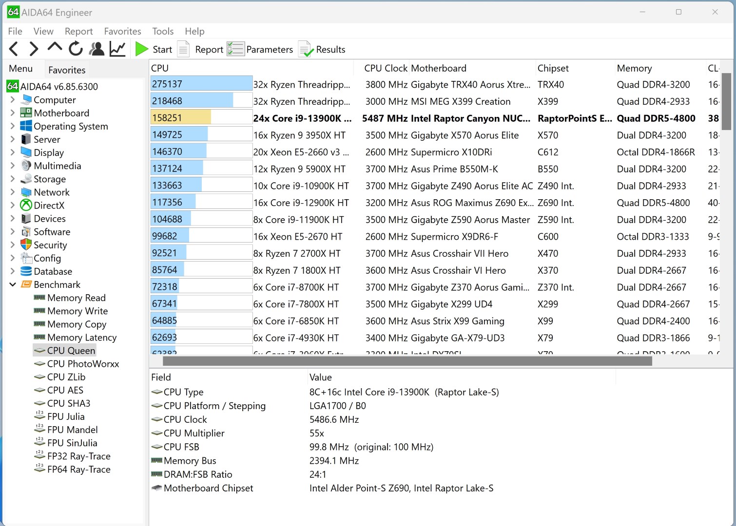Expand the Network tree node
Screen dimensions: 736x526
pos(13,192)
